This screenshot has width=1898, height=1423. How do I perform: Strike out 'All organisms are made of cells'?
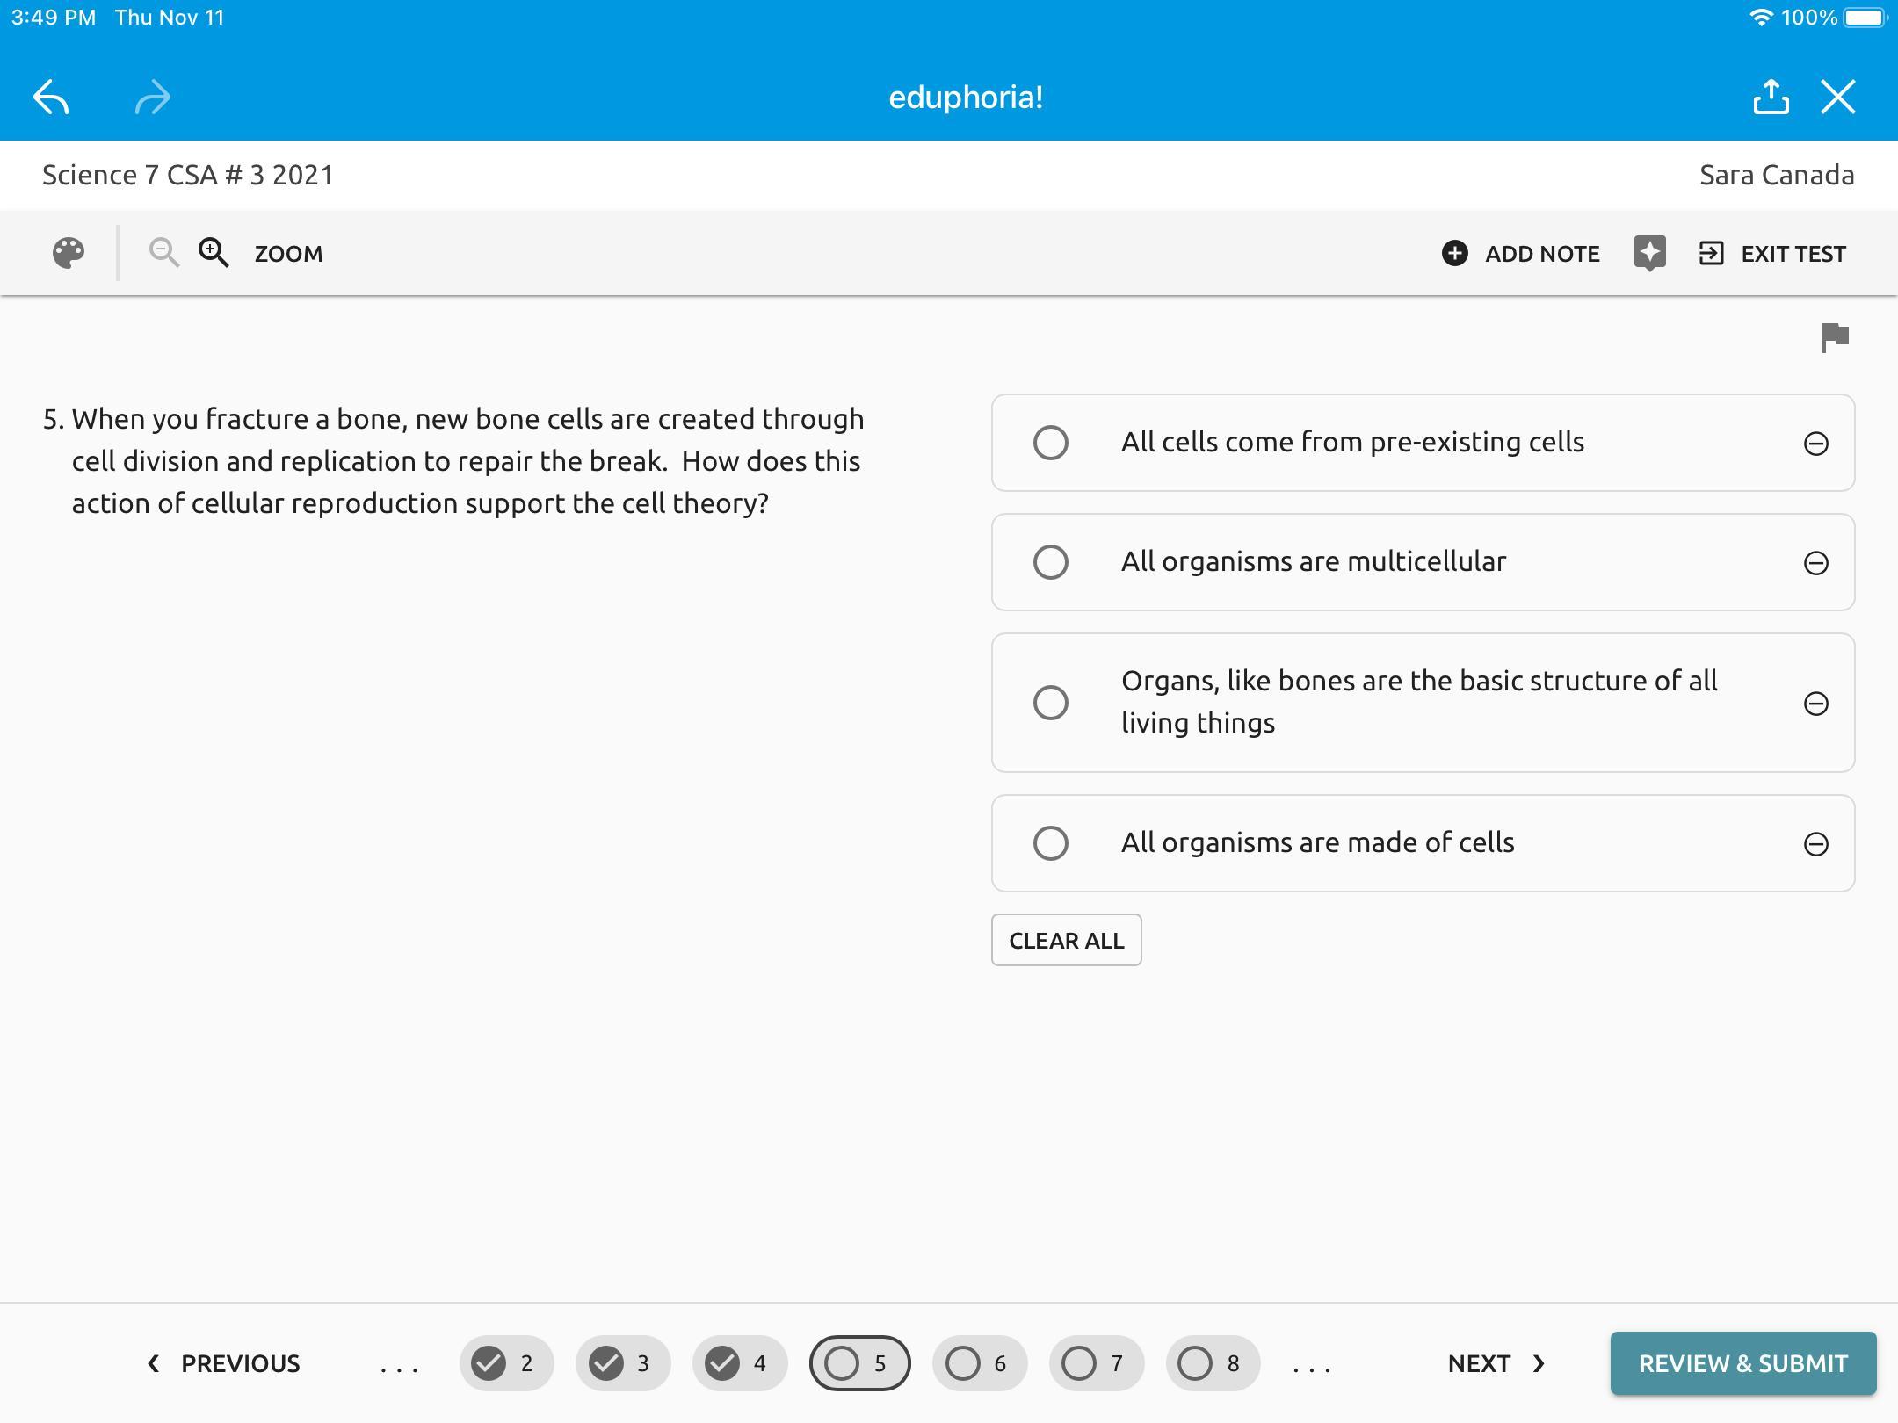[1815, 843]
